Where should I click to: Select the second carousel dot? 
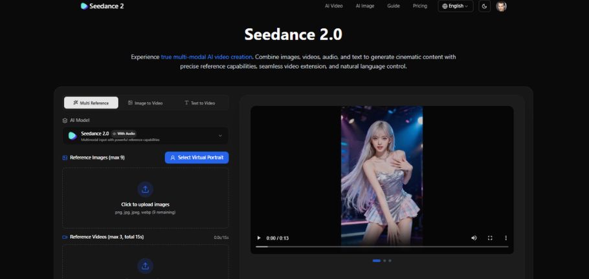point(384,261)
